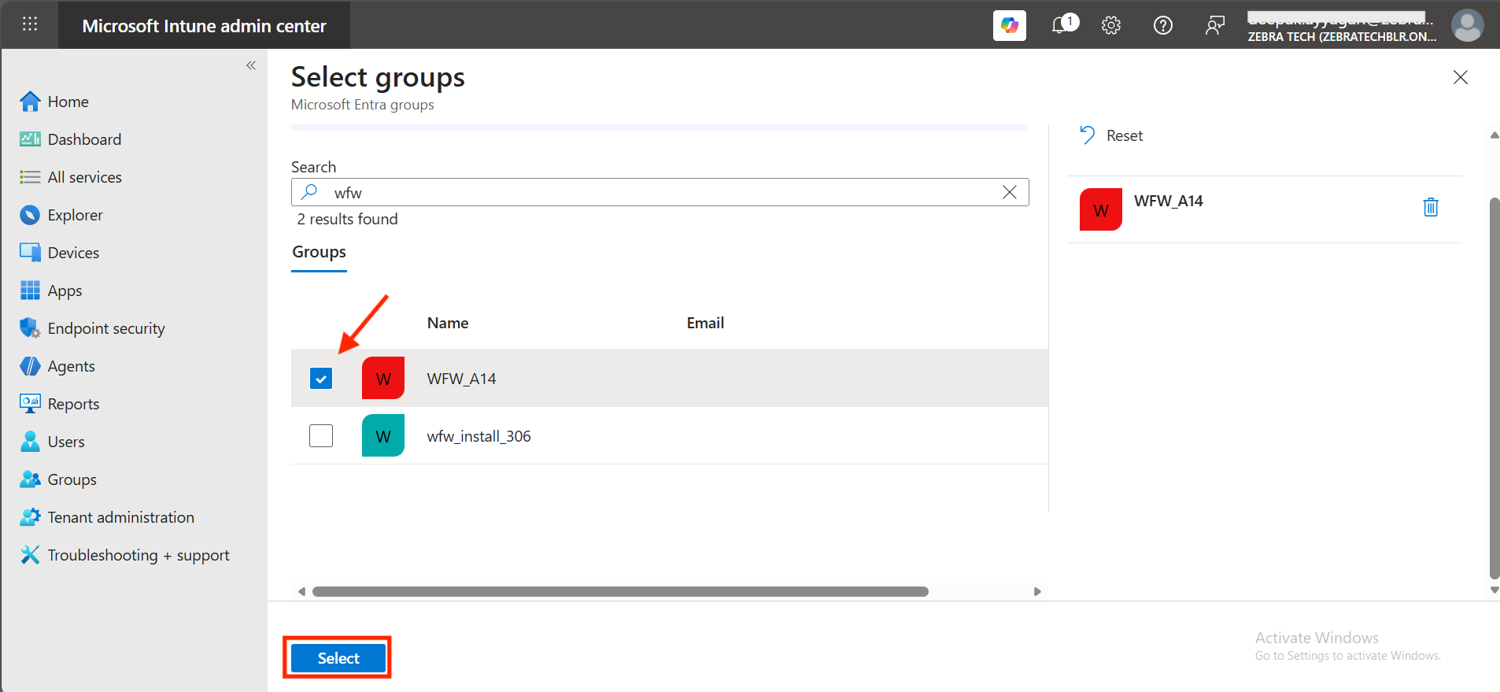Click the red WFW_A14 avatar in results
The height and width of the screenshot is (692, 1500).
click(x=383, y=378)
